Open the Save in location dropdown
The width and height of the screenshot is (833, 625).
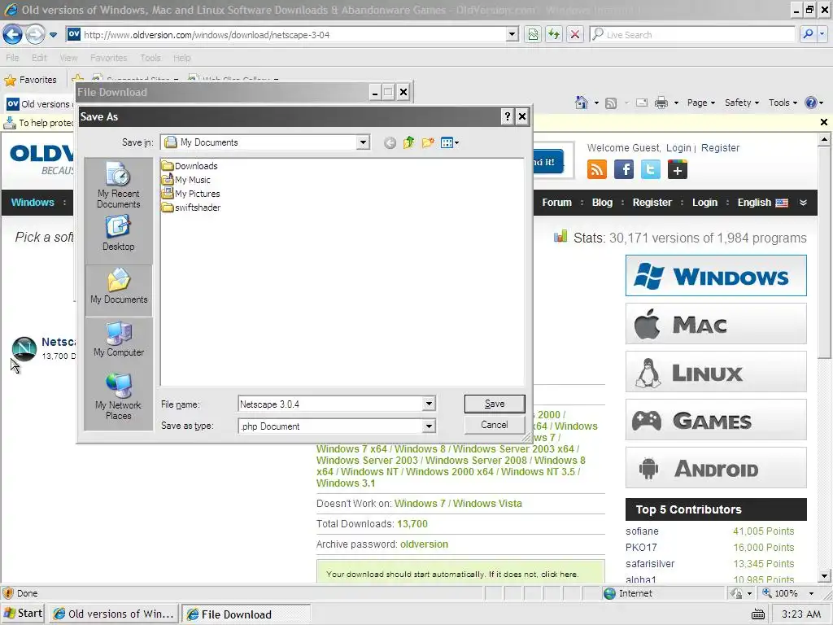pos(363,142)
